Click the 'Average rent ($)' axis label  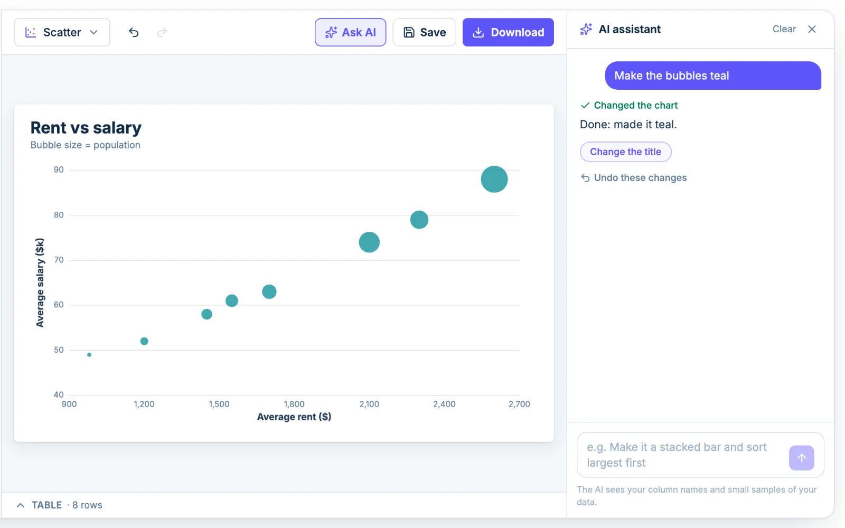[294, 417]
